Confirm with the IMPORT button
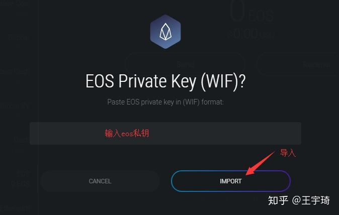Viewport: 339px width, 215px height. click(x=231, y=181)
